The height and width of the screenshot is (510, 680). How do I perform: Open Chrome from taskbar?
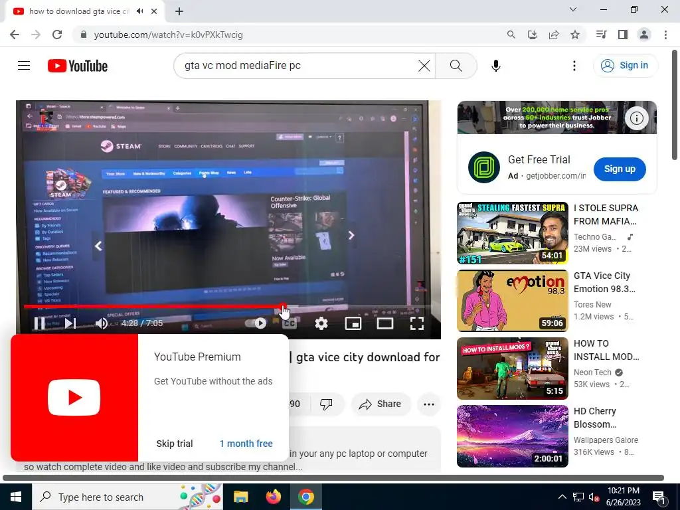[305, 497]
